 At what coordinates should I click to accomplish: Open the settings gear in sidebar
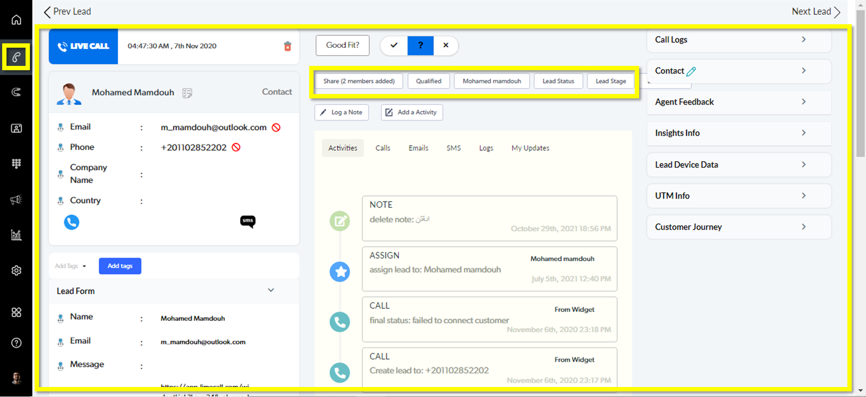(16, 270)
